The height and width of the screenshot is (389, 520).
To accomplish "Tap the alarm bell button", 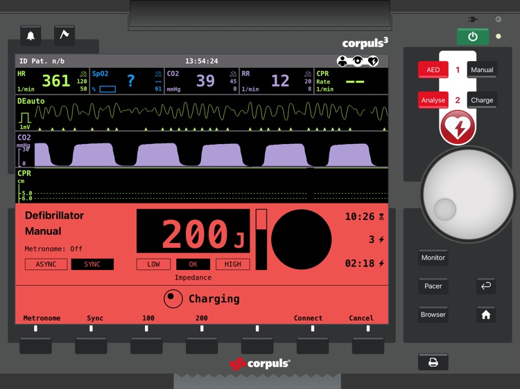I will (31, 35).
